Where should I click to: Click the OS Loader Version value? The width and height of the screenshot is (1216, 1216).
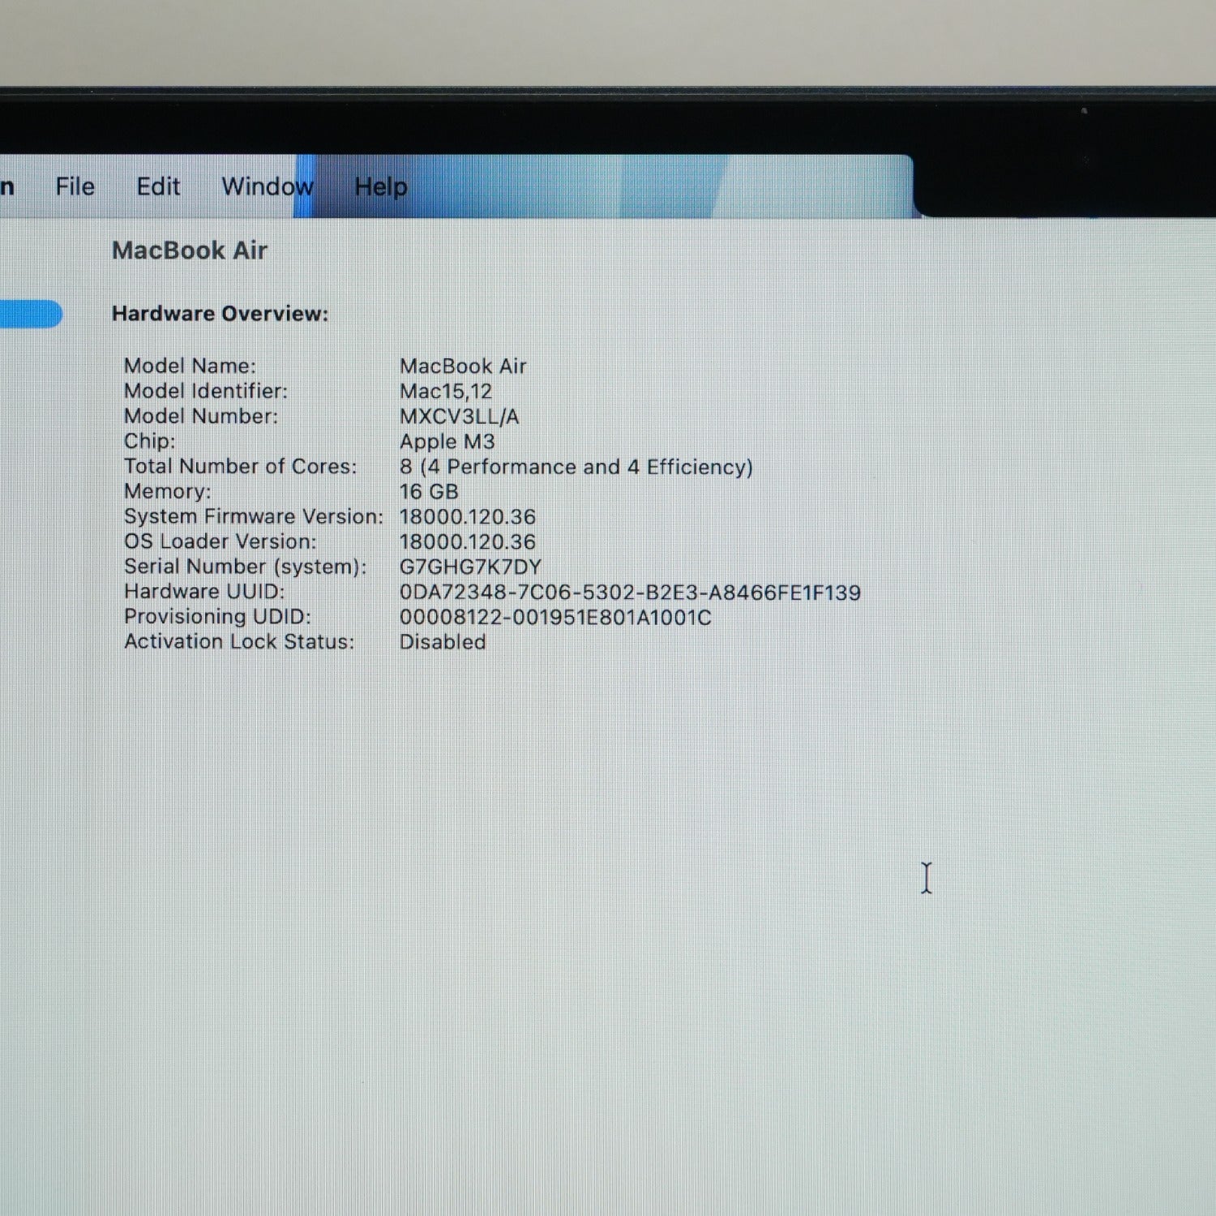pyautogui.click(x=468, y=542)
